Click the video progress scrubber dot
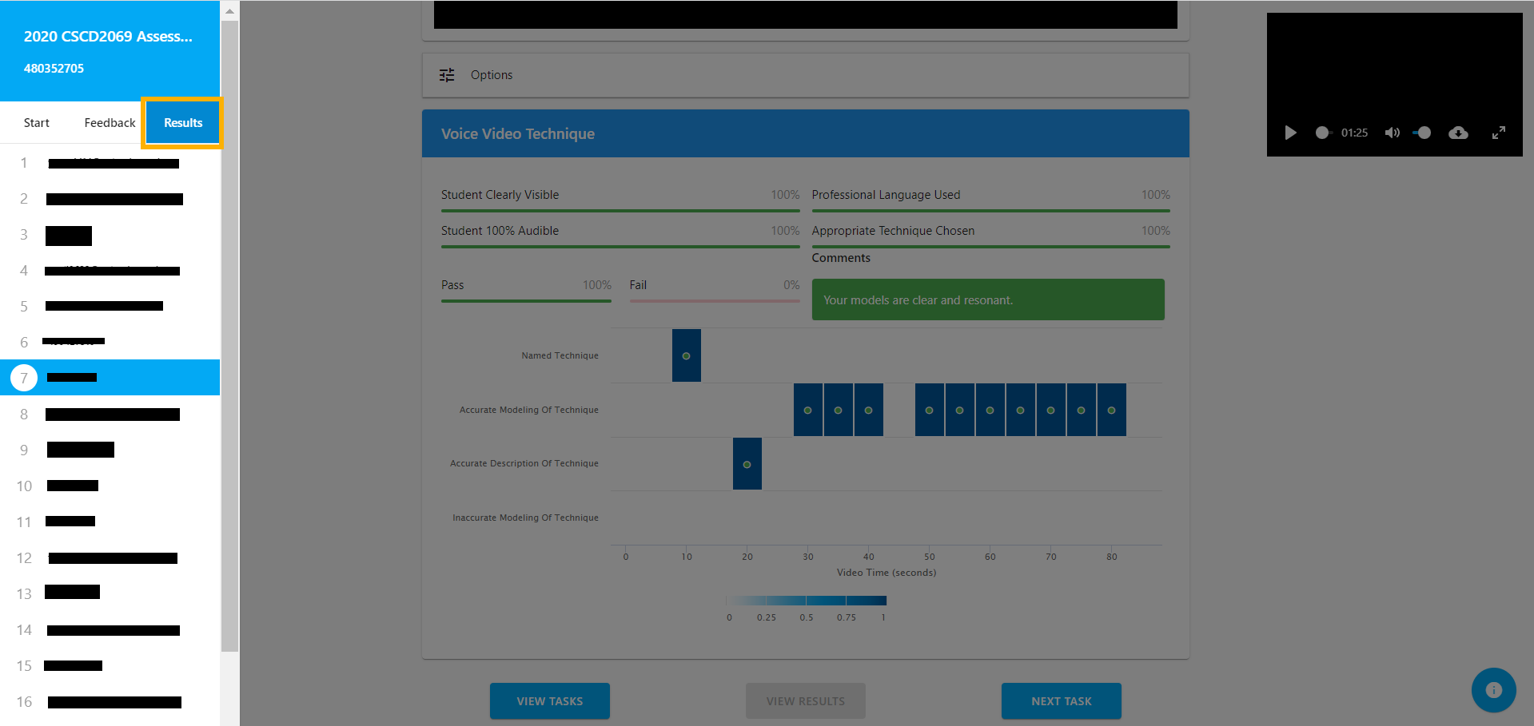This screenshot has height=726, width=1534. [x=1322, y=133]
